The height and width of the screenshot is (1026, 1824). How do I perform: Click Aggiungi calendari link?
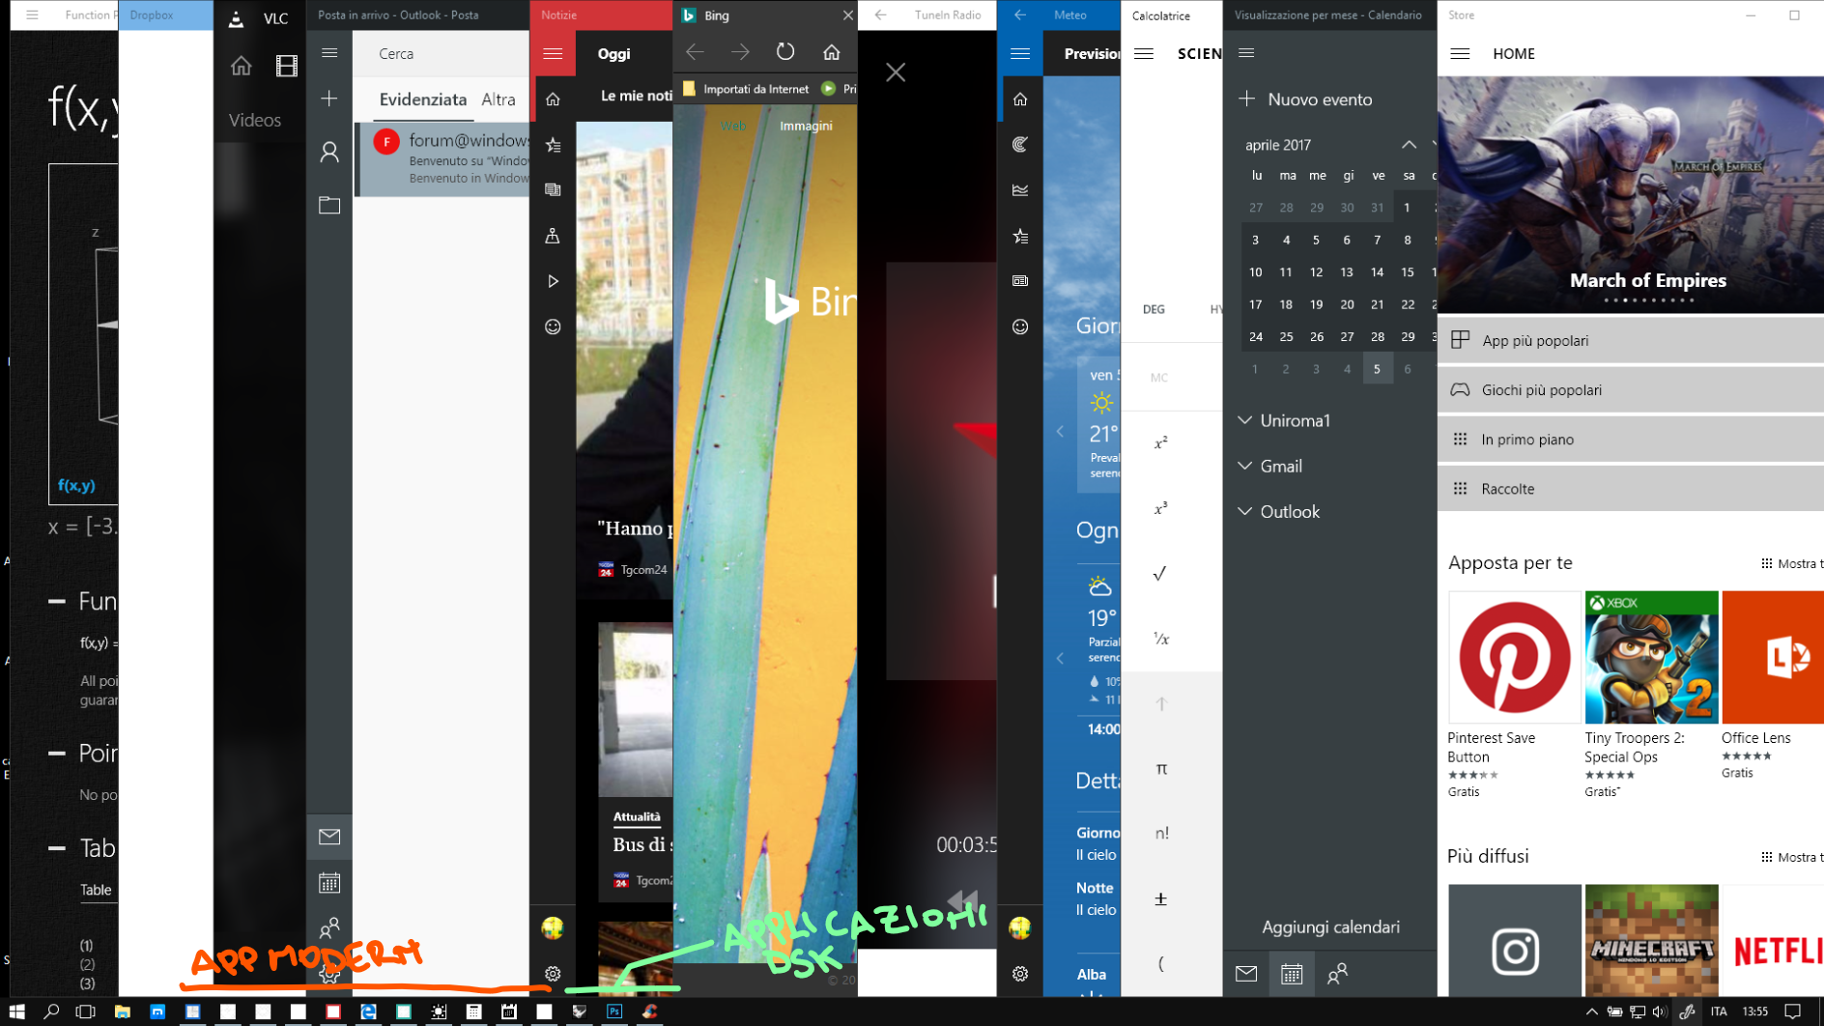(1330, 926)
